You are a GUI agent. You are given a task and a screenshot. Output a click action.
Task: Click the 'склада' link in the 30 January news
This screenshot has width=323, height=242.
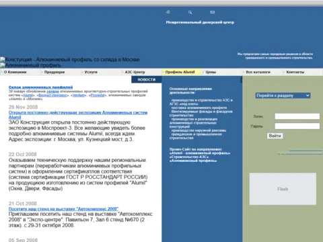[52, 91]
